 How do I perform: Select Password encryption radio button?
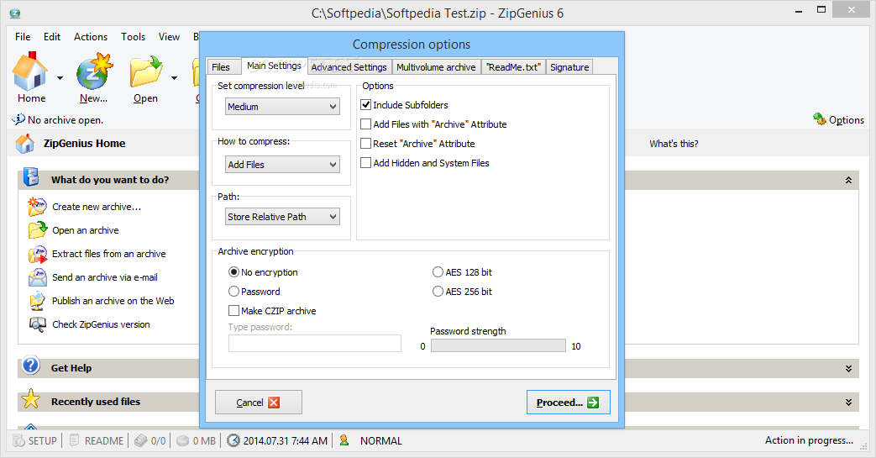[234, 292]
